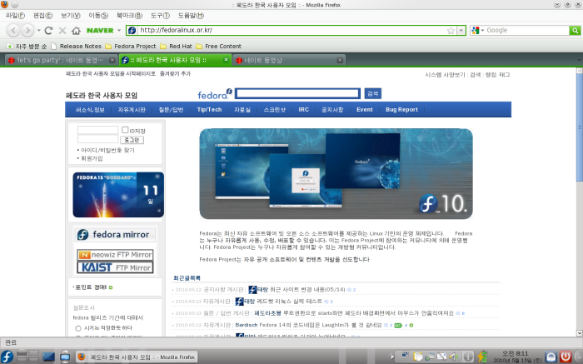Stop loading with the X toolbar icon
583x364 pixels.
(62, 31)
